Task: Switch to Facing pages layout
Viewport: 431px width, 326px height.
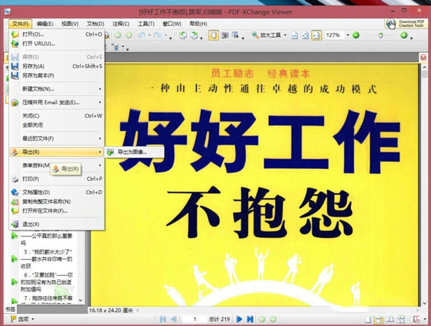Action: 390,320
